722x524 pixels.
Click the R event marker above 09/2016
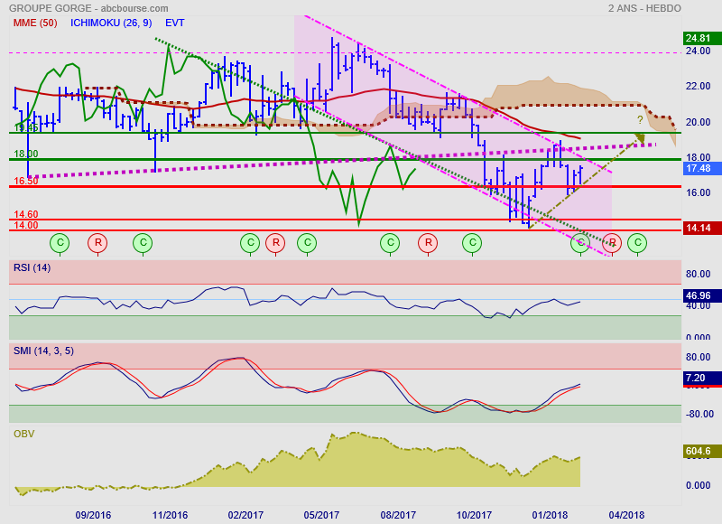pyautogui.click(x=97, y=242)
